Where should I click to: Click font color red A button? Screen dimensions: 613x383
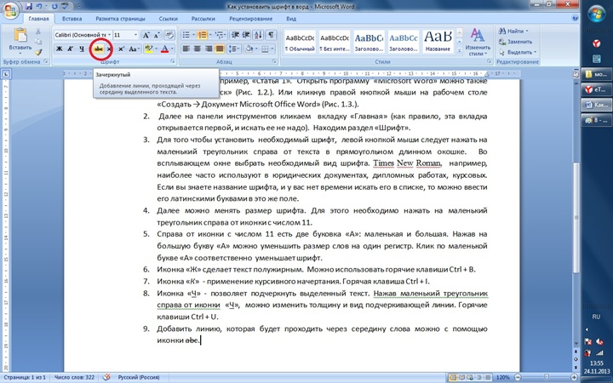[164, 49]
